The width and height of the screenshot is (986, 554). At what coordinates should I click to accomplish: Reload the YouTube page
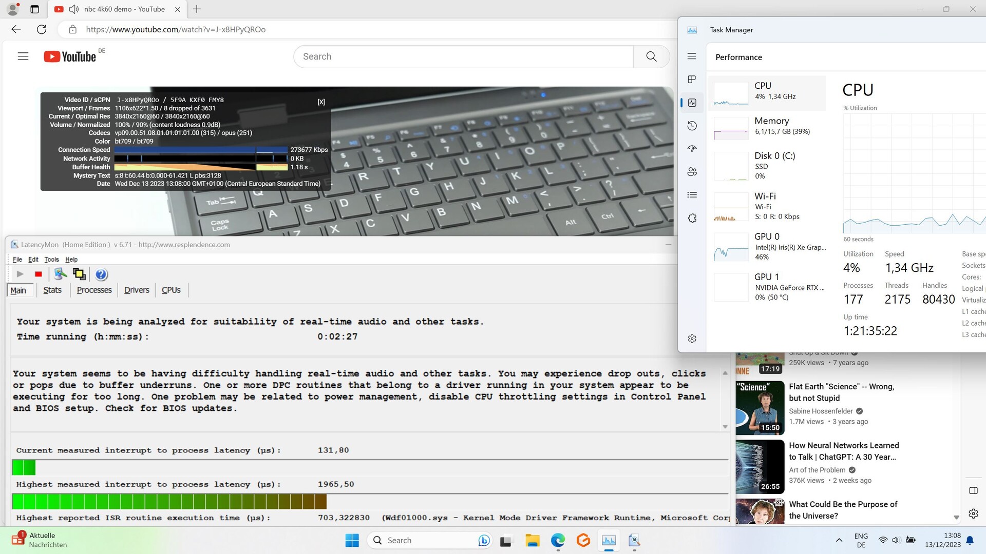[42, 29]
